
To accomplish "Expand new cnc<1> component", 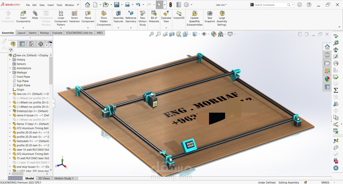I will tap(10, 94).
